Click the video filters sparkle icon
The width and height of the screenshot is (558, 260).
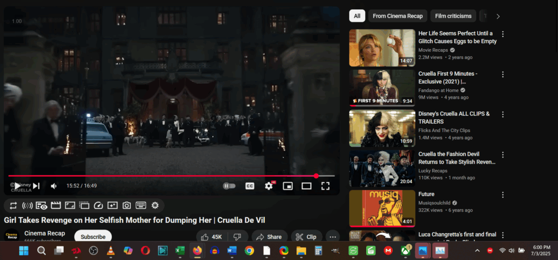(112, 205)
